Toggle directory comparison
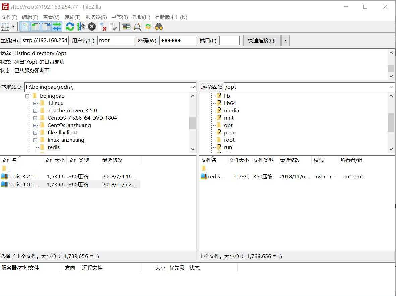The width and height of the screenshot is (396, 296). [x=137, y=26]
